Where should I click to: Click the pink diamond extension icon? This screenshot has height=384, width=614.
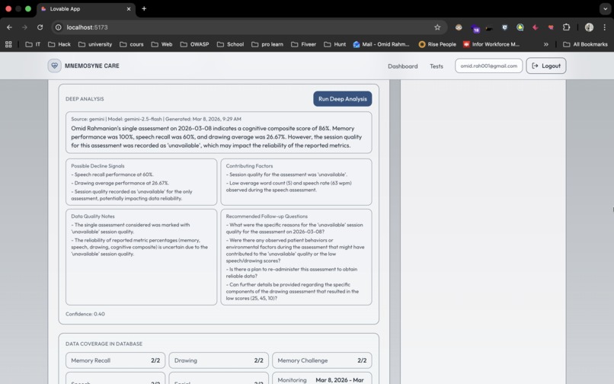[x=536, y=27]
